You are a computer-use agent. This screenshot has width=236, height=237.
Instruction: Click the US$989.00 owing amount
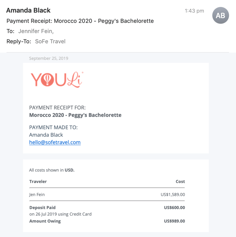coord(174,221)
